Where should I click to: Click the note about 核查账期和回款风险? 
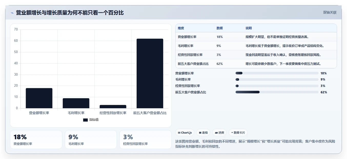click(283, 55)
